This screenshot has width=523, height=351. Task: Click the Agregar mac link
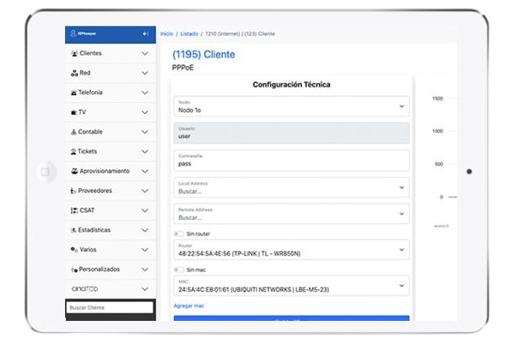pos(189,306)
